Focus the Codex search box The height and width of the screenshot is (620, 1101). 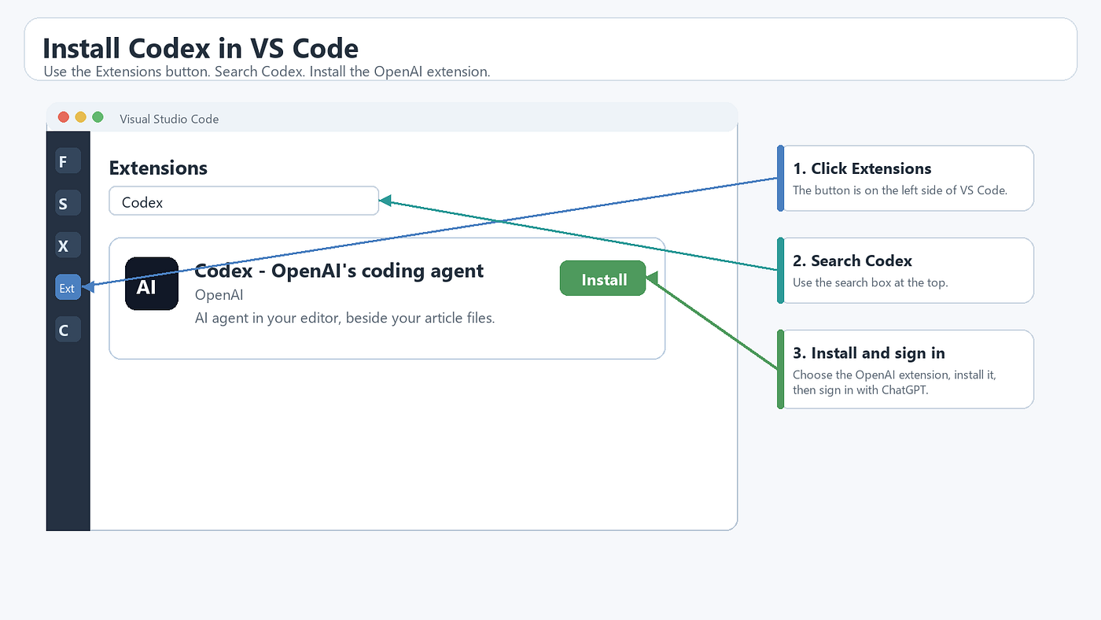pyautogui.click(x=244, y=201)
